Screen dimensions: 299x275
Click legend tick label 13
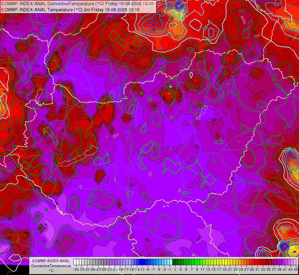coord(208,269)
